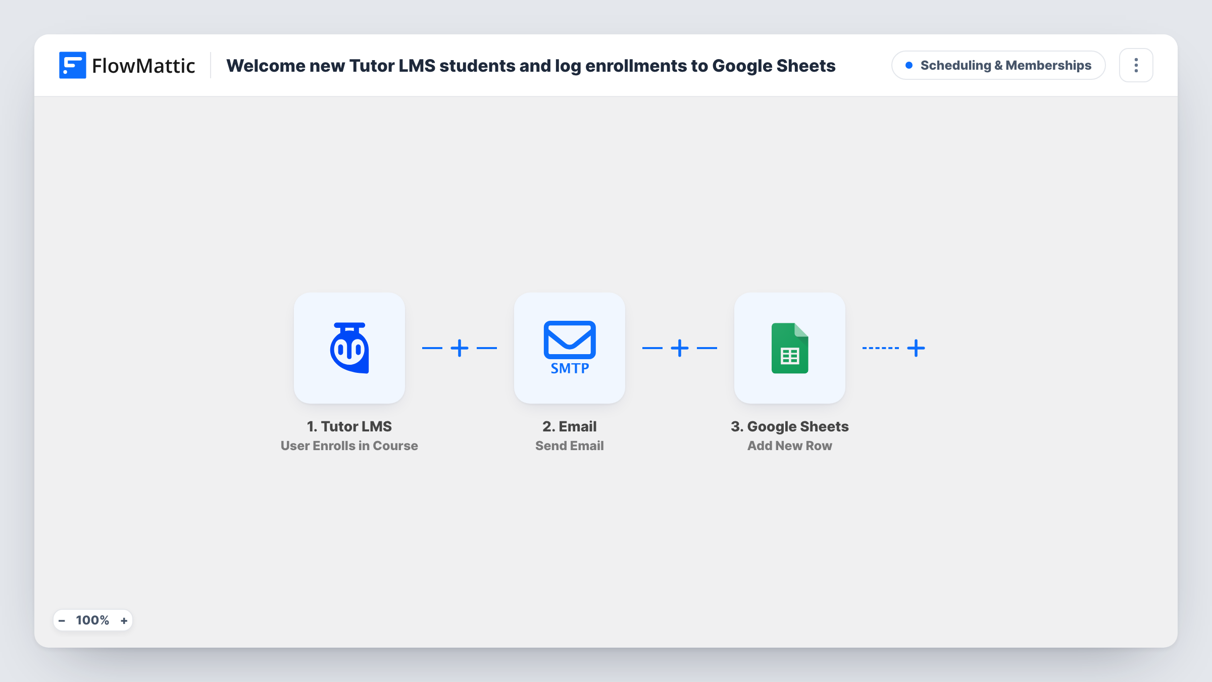Click the Scheduling & Memberships tag

pos(998,65)
